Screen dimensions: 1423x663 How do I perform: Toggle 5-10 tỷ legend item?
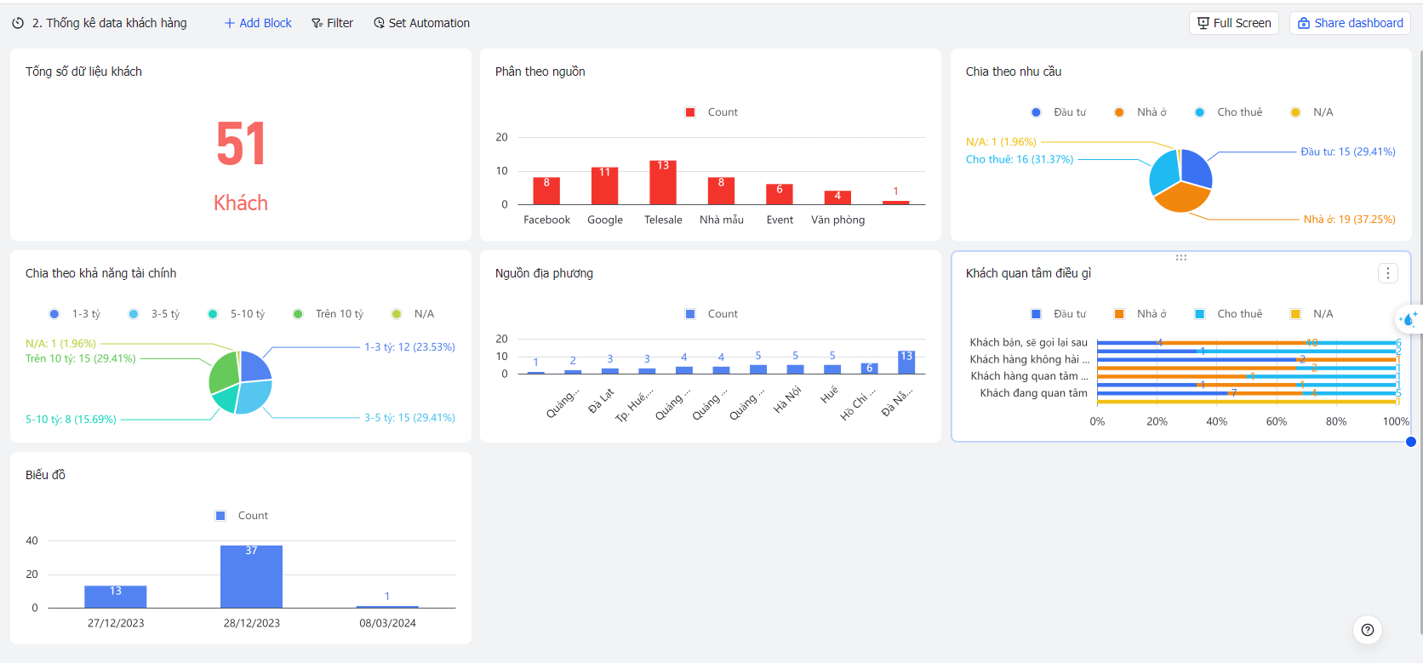[237, 314]
